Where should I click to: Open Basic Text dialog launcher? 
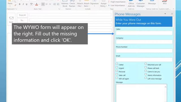click(59, 9)
